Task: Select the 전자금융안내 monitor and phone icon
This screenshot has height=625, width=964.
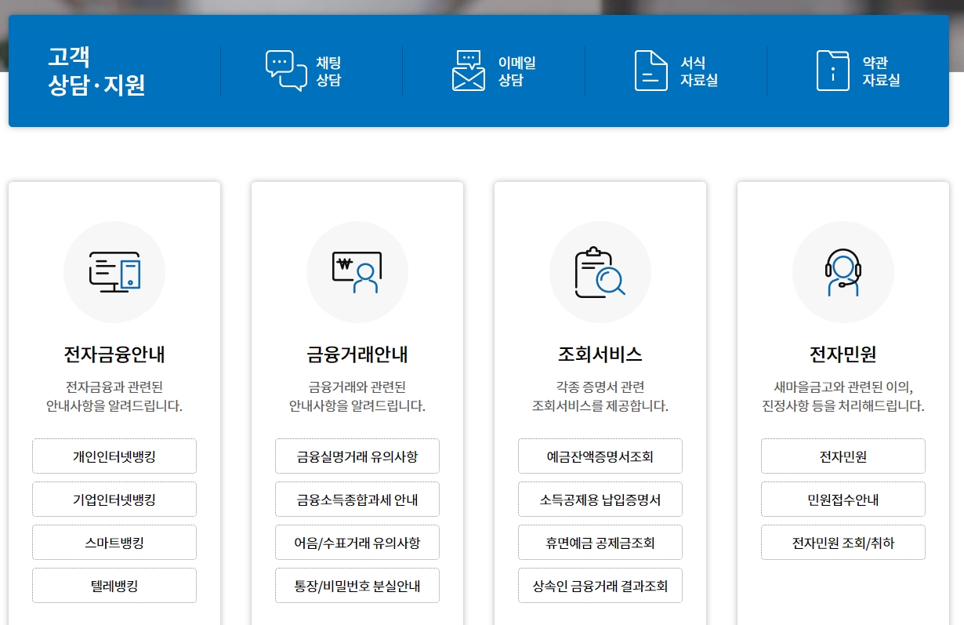Action: pyautogui.click(x=114, y=271)
